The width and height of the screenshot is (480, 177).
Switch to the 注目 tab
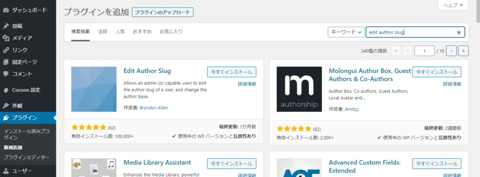click(x=103, y=31)
